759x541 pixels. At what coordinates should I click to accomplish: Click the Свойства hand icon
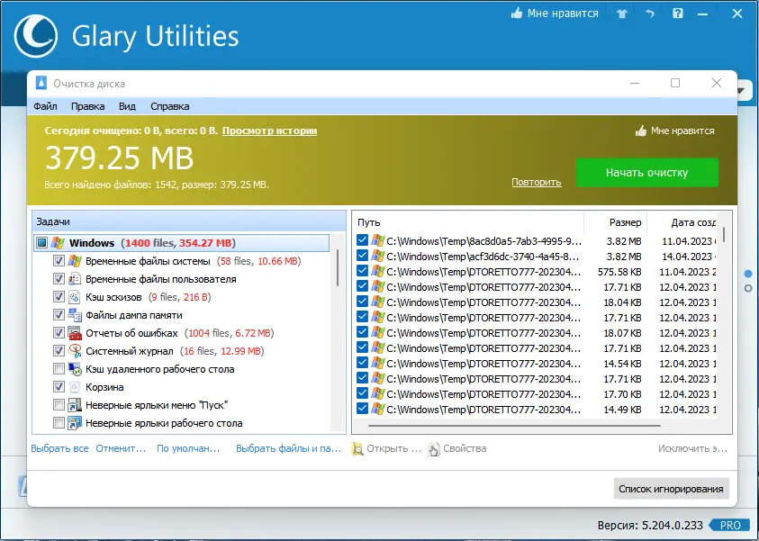(434, 449)
